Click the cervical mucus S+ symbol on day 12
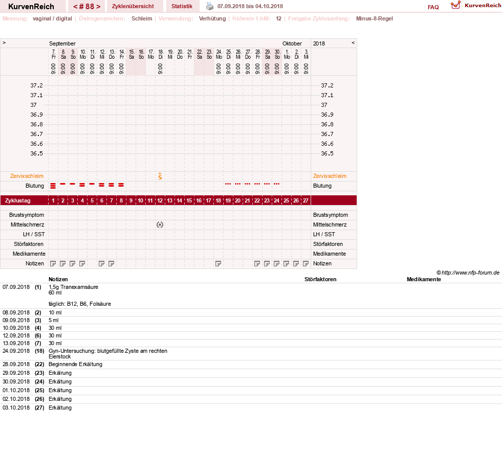This screenshot has width=502, height=451. coord(160,176)
